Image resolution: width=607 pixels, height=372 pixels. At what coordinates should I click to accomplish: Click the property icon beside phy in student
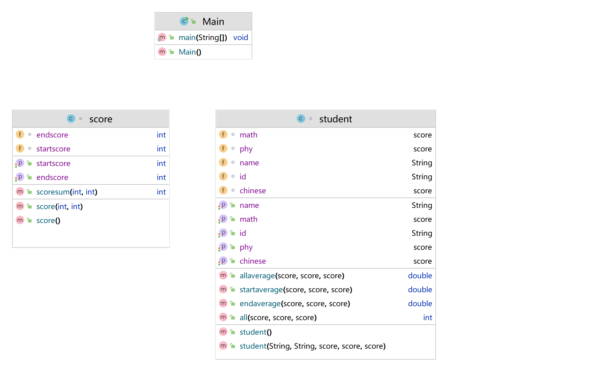click(223, 247)
